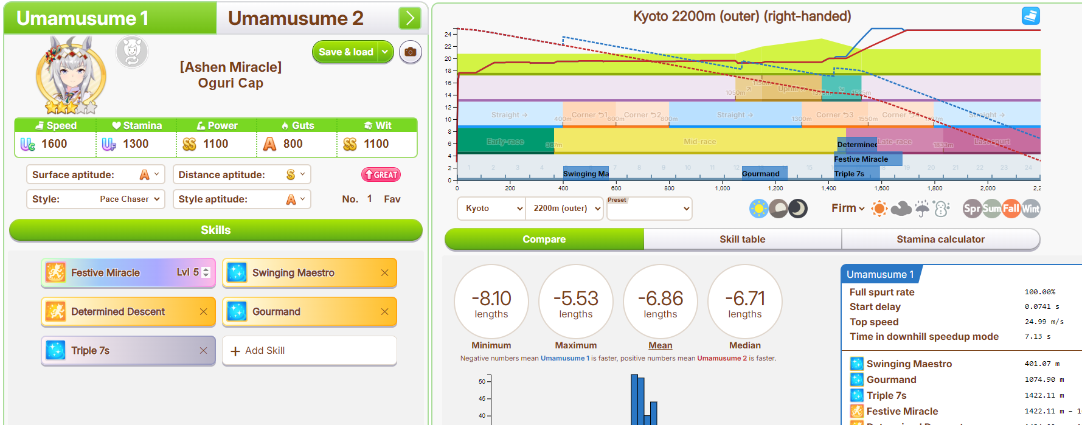Remove the Determined Descent skill
This screenshot has height=425, width=1082.
[203, 312]
